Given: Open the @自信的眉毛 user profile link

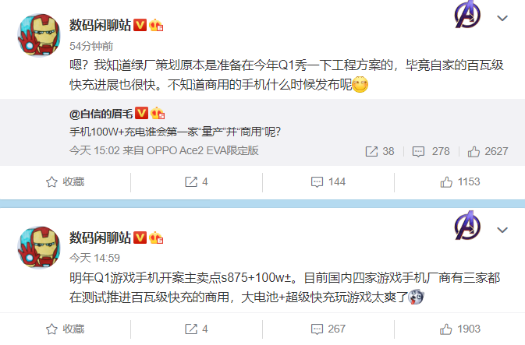Looking at the screenshot, I should 101,114.
